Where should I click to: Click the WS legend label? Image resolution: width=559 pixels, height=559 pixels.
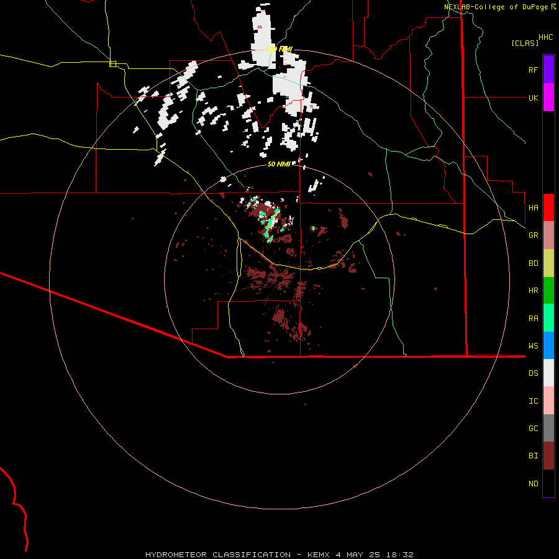pos(533,346)
